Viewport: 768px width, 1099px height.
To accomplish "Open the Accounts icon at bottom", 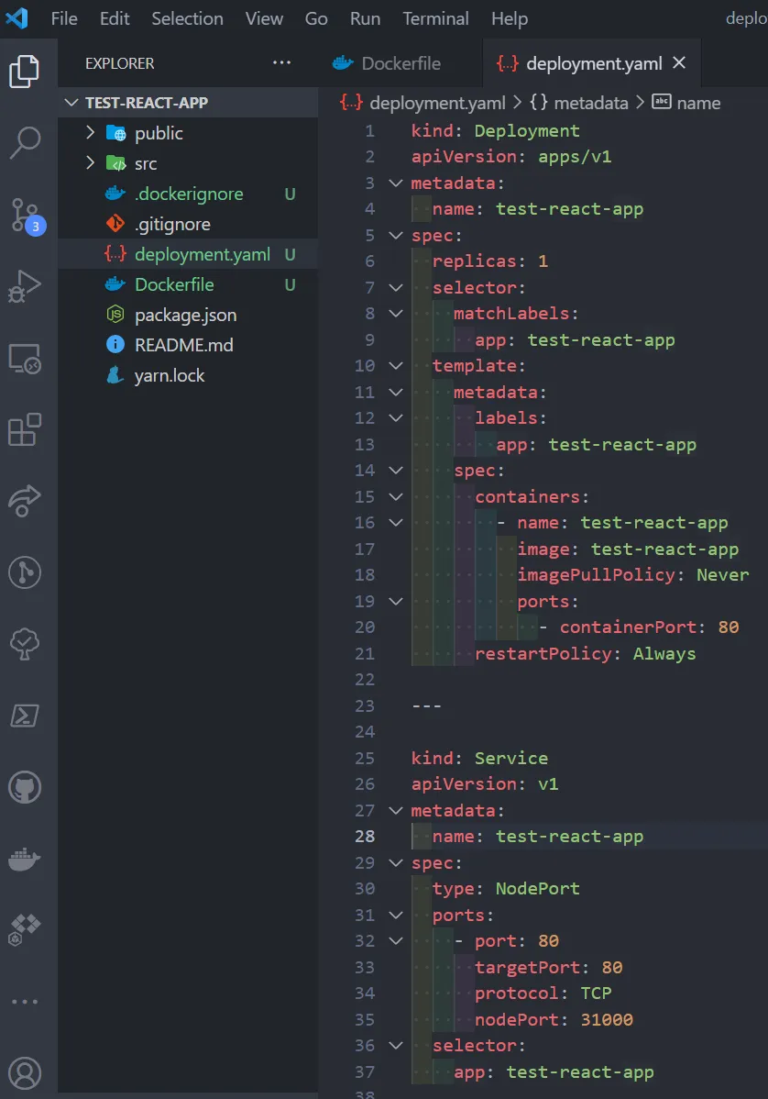I will [x=25, y=1073].
